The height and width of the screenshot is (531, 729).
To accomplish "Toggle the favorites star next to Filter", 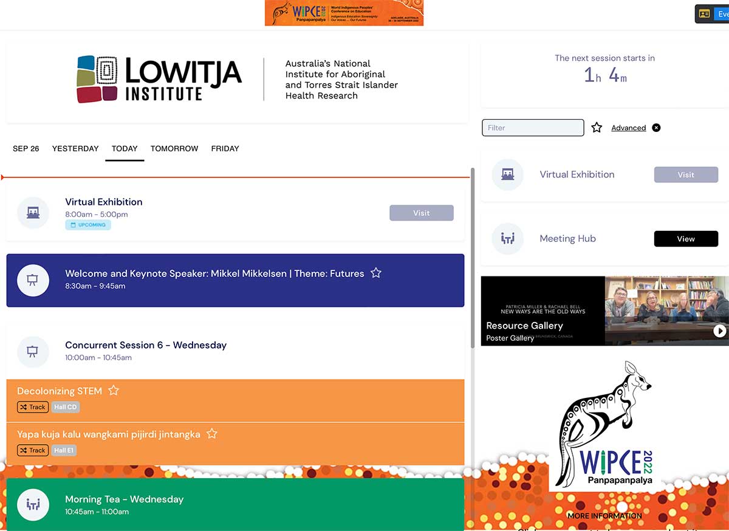I will [597, 128].
